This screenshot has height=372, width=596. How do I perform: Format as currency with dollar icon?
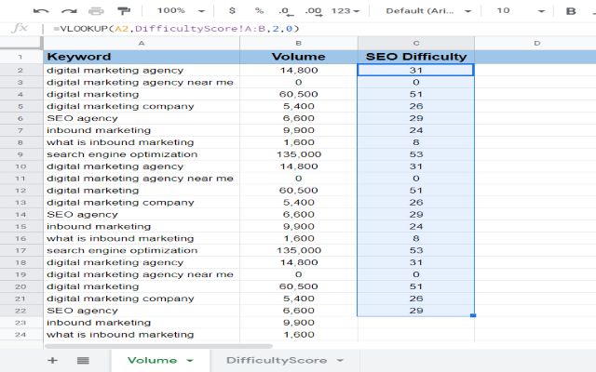231,11
